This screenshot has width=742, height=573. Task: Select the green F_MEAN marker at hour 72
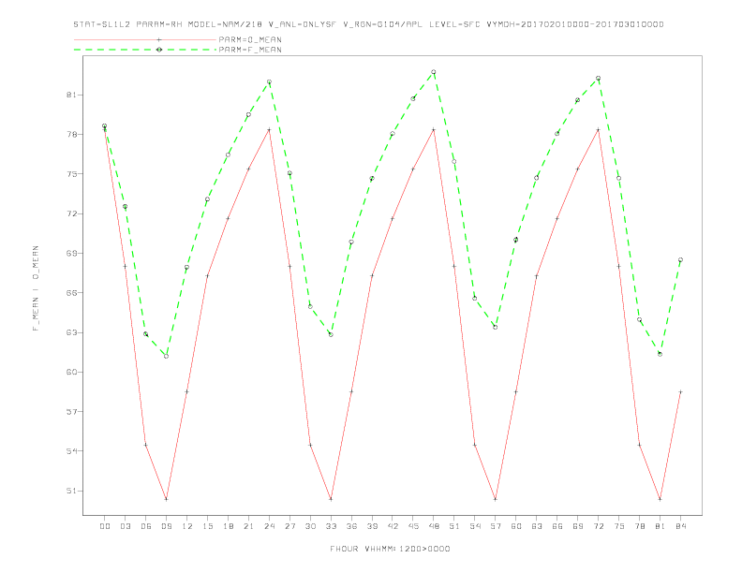click(598, 78)
